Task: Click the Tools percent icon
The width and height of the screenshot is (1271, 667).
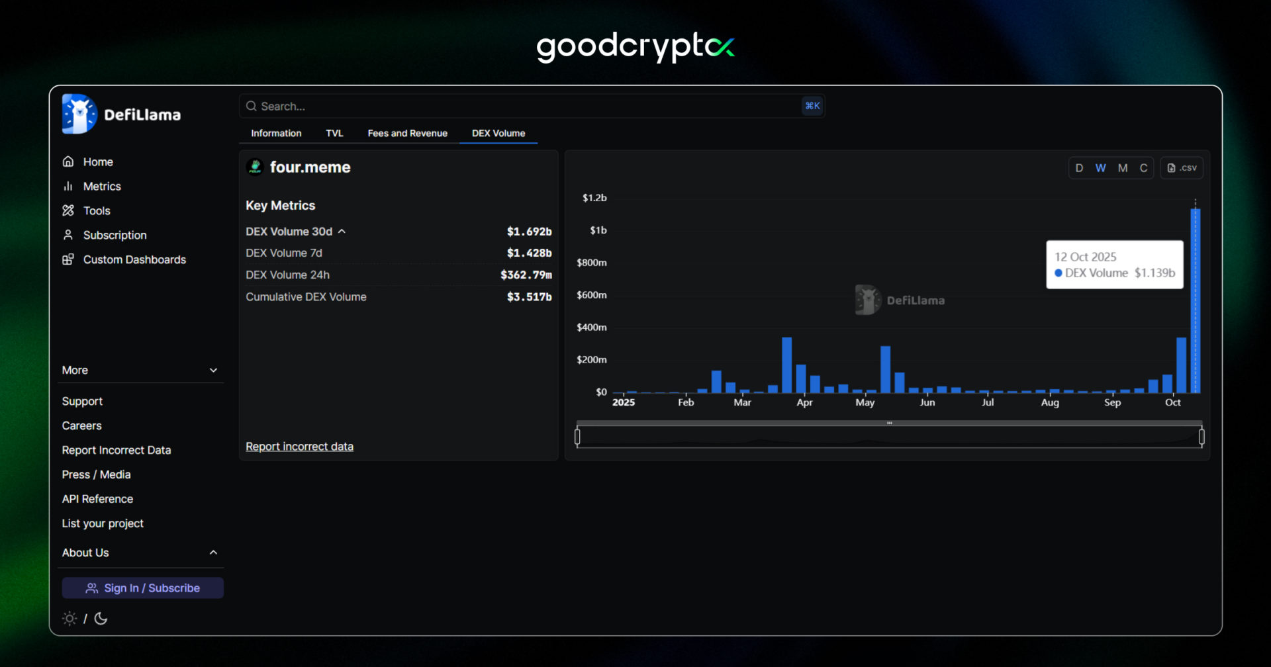Action: [69, 210]
